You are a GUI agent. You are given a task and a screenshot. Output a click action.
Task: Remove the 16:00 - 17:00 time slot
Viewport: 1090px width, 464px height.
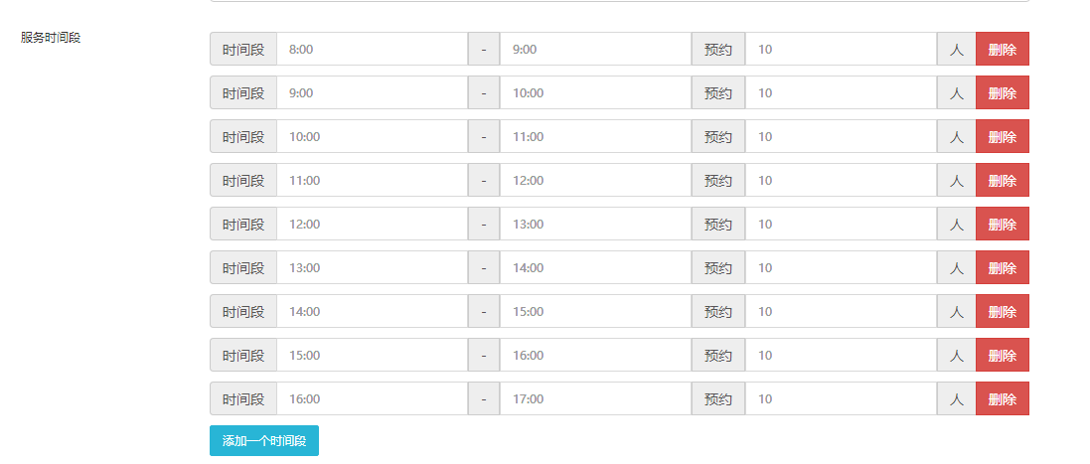pos(1002,398)
